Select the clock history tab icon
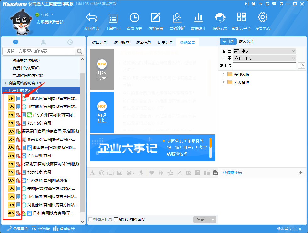This screenshot has width=308, height=233. point(70,42)
